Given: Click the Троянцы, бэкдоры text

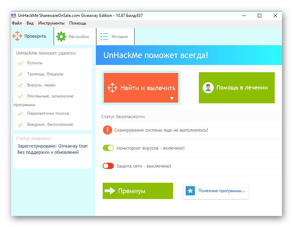Looking at the screenshot, I should click(45, 74).
